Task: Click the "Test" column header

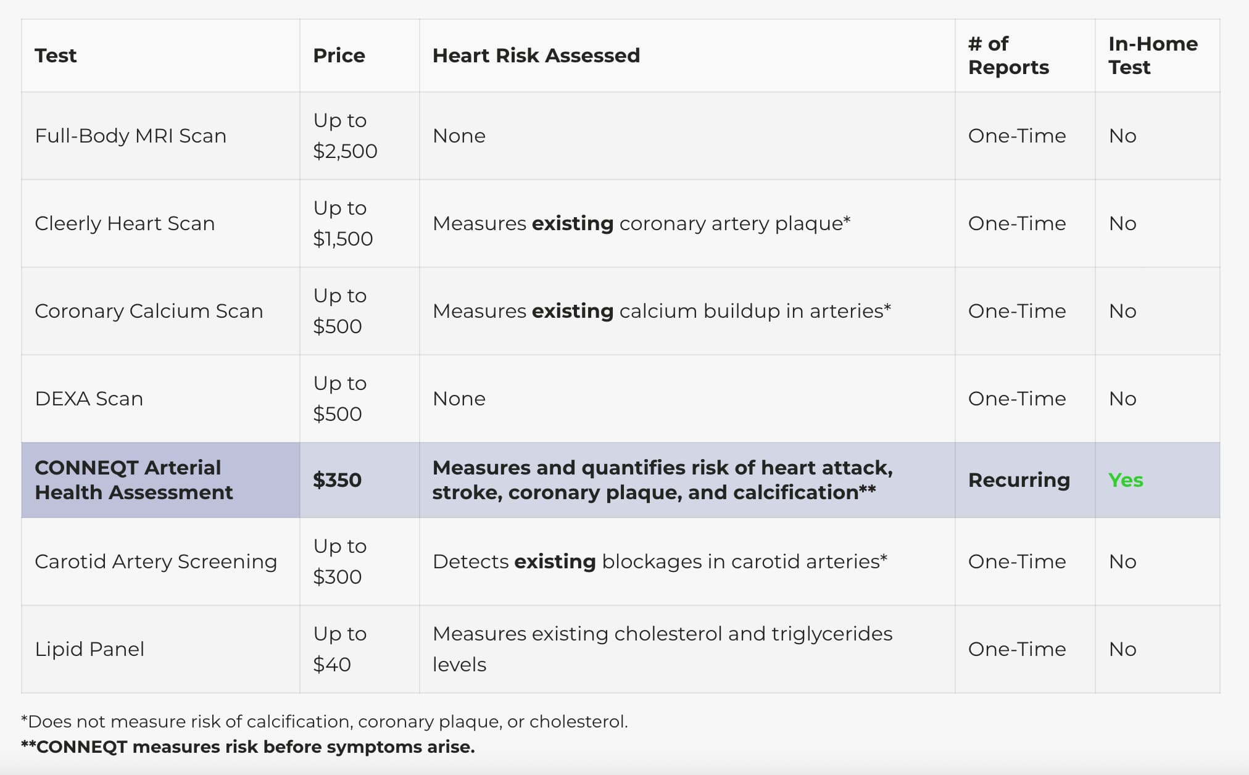Action: (56, 56)
